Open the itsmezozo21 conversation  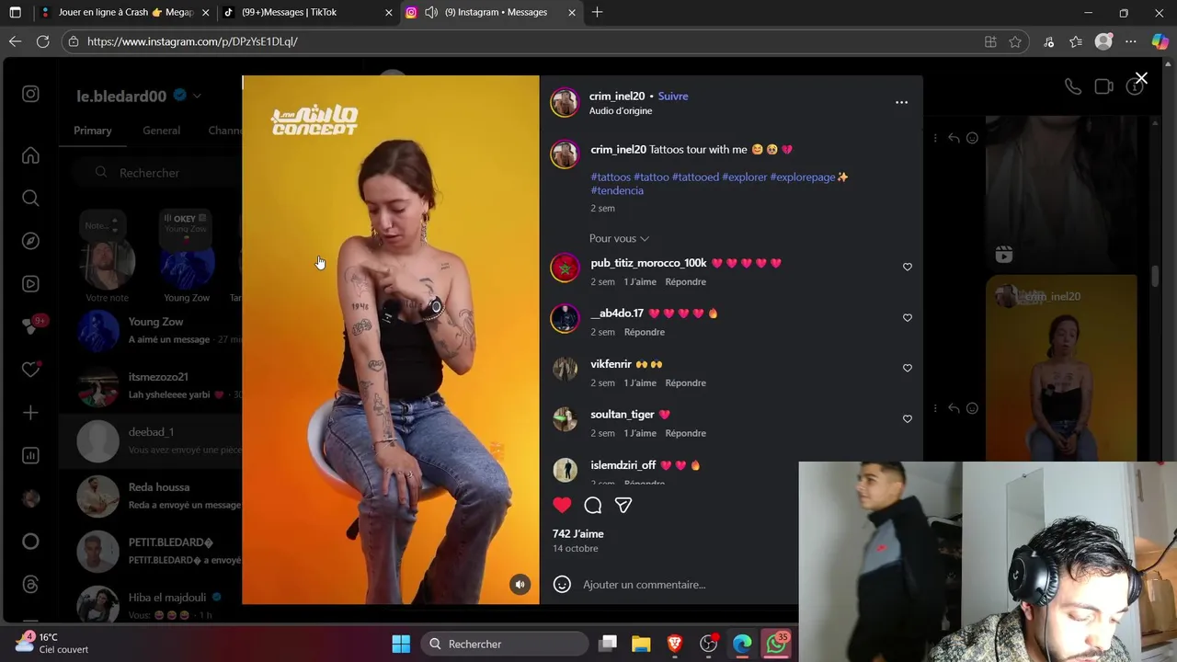coord(150,386)
